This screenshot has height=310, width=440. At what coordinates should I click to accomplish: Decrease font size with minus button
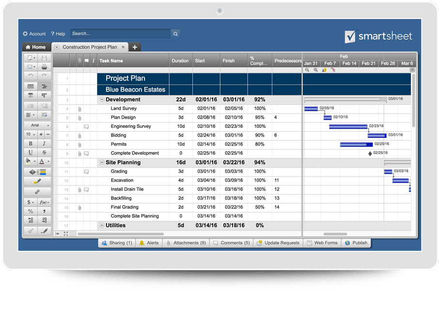tap(47, 134)
